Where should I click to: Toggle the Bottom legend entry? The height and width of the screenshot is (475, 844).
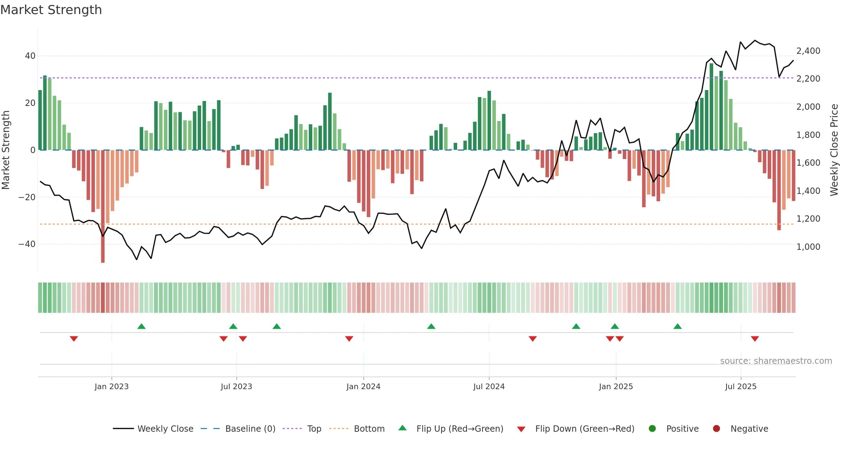pos(357,429)
